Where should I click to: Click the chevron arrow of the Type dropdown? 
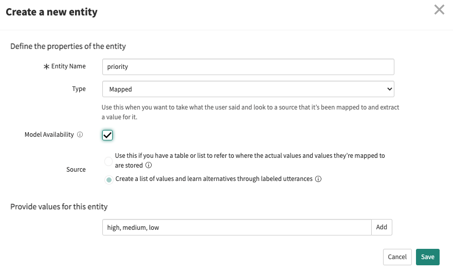tap(389, 89)
